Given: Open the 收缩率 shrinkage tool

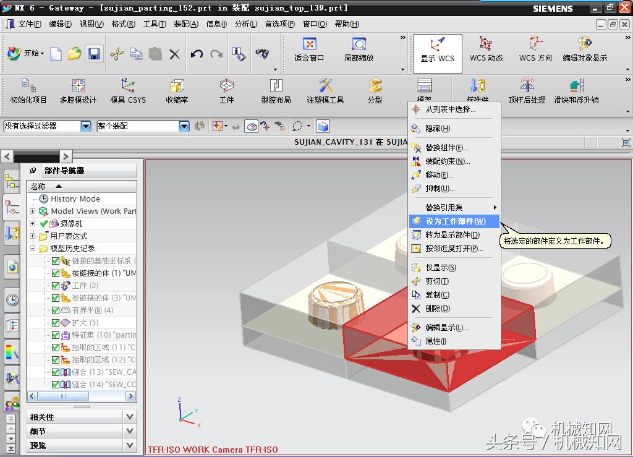Looking at the screenshot, I should coord(177,92).
